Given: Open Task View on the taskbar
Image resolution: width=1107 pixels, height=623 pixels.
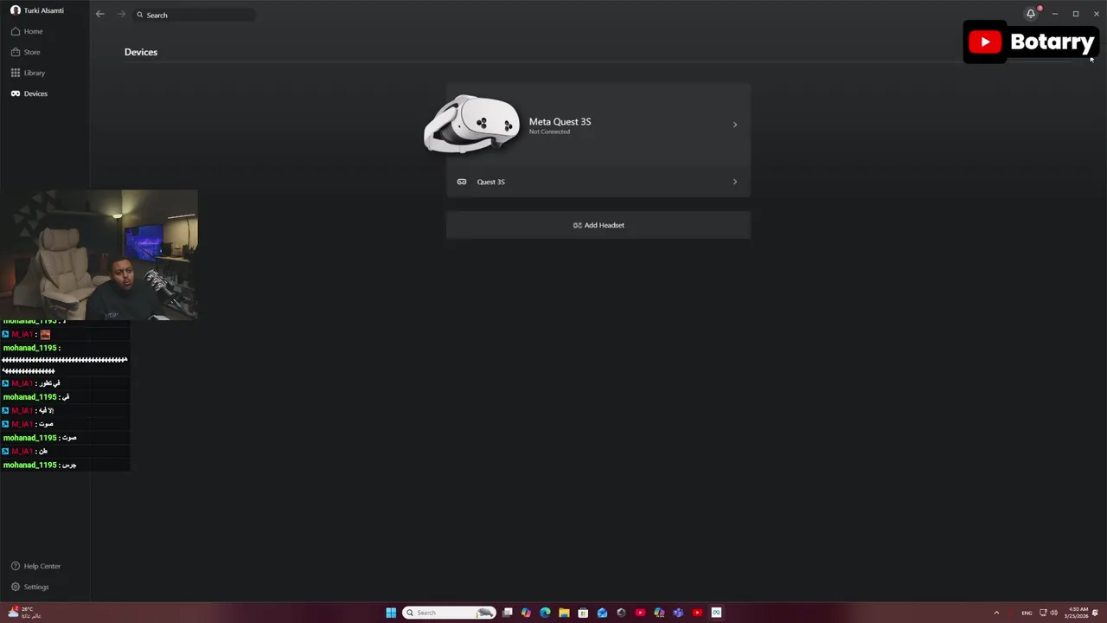Looking at the screenshot, I should (x=508, y=613).
